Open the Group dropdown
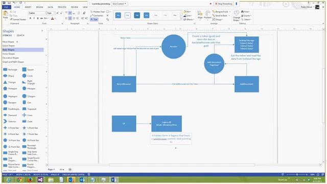Screen dimensions: 327x184 (218, 19)
